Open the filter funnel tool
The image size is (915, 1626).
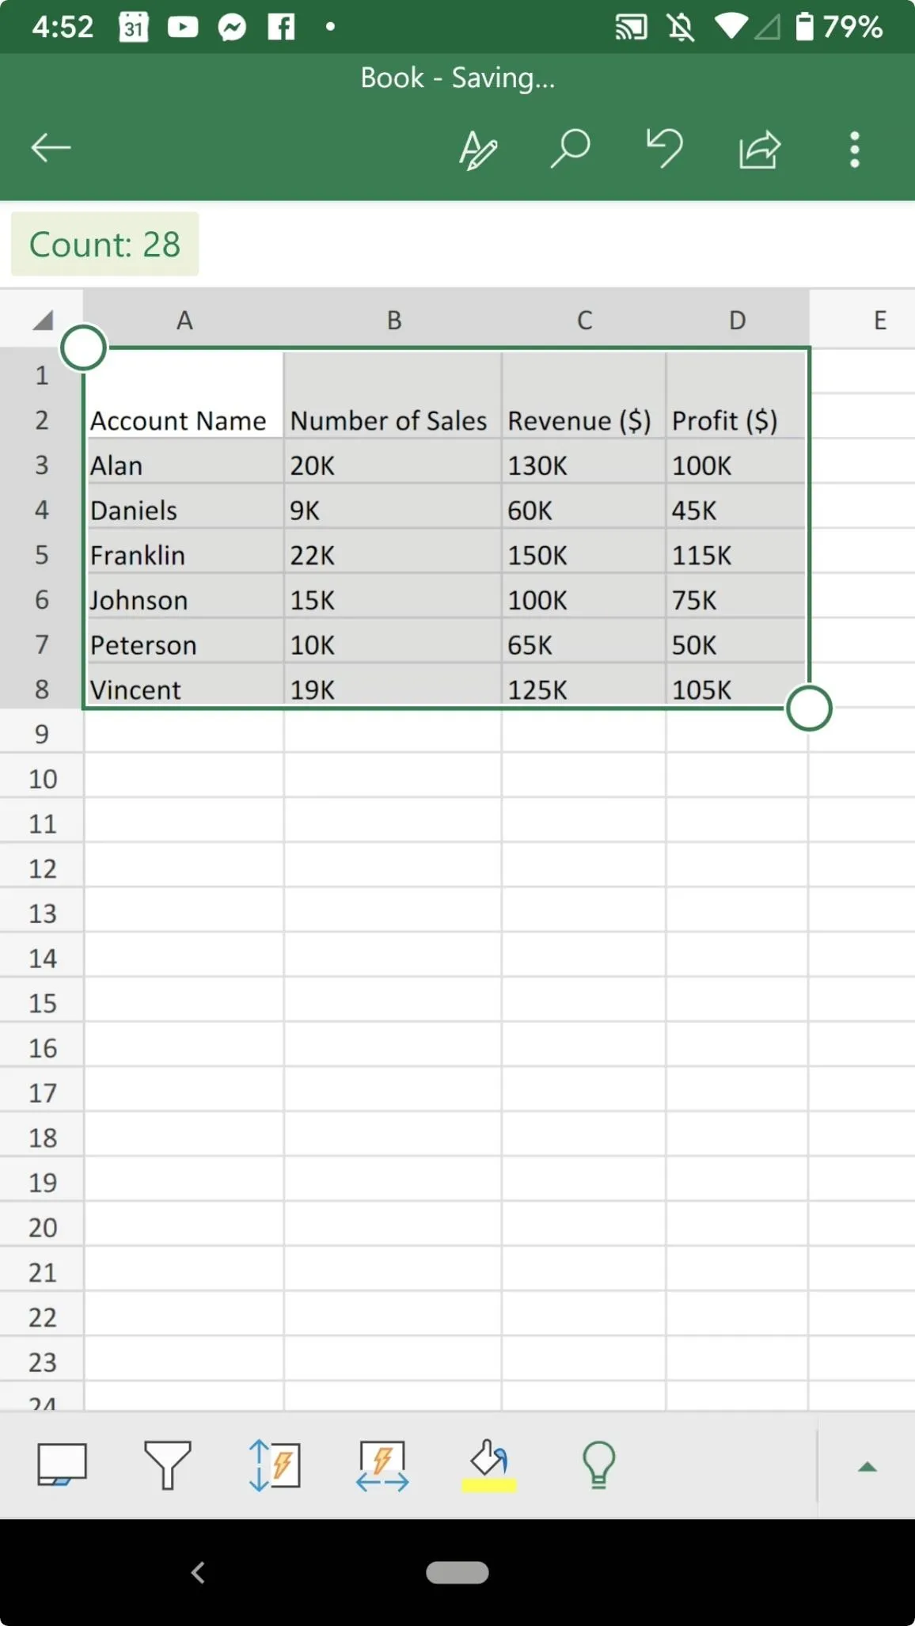coord(167,1465)
